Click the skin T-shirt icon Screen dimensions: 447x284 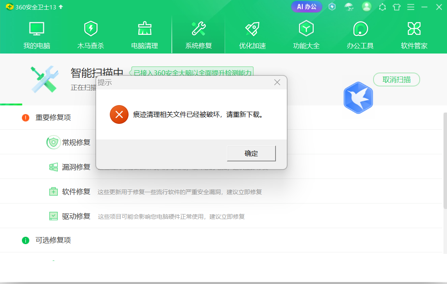click(x=397, y=7)
